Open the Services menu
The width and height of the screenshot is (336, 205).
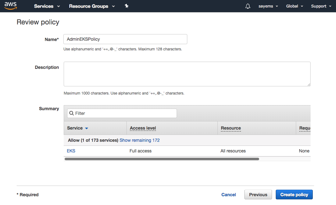[47, 6]
